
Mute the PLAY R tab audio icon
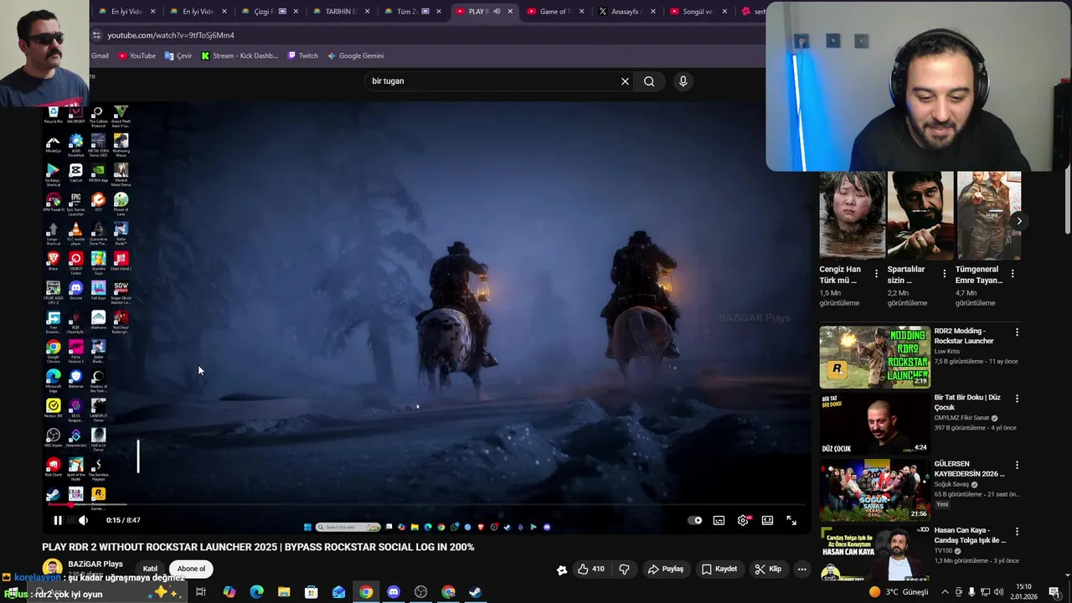tap(497, 12)
